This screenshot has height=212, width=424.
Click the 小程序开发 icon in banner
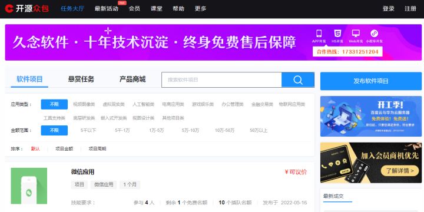click(x=375, y=33)
